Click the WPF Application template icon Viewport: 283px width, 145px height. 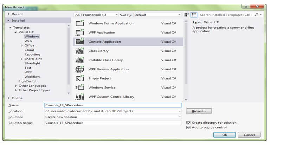point(80,32)
